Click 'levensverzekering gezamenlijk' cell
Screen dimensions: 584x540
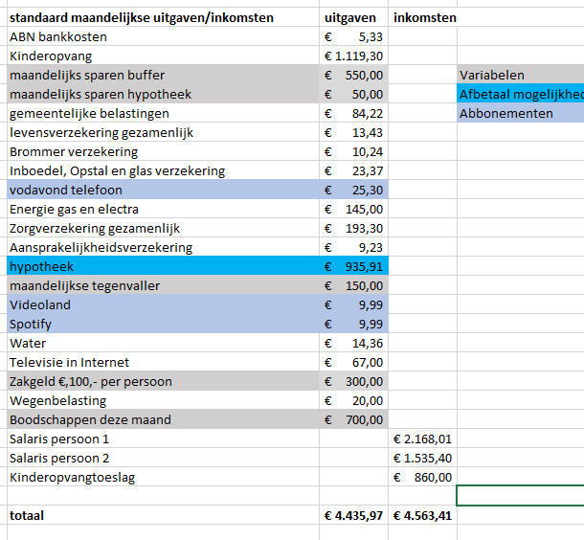pyautogui.click(x=163, y=132)
